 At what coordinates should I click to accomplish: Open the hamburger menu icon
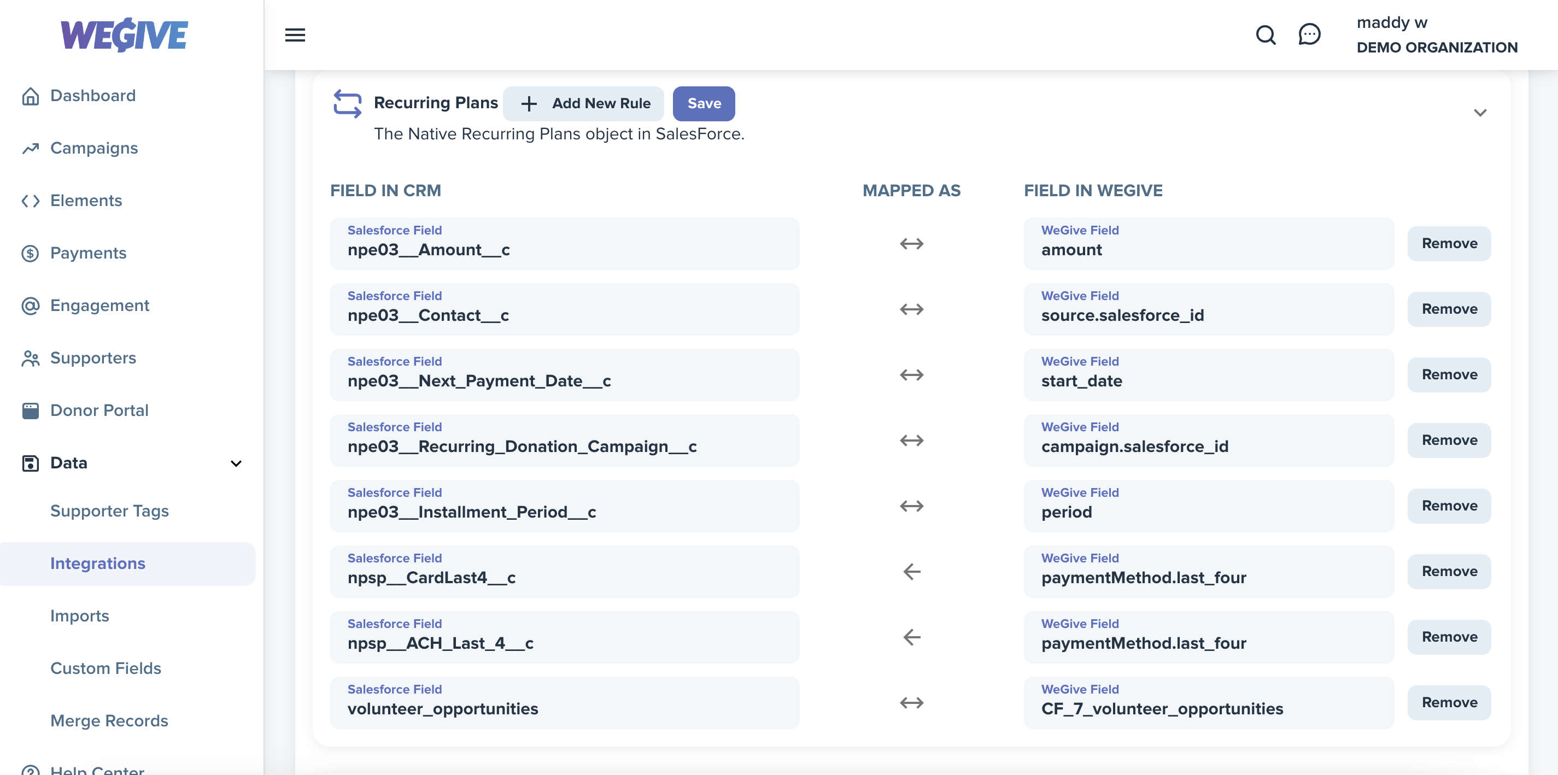(x=295, y=35)
